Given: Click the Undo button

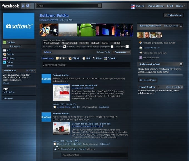Looking at the screenshot, I should 105,43.
